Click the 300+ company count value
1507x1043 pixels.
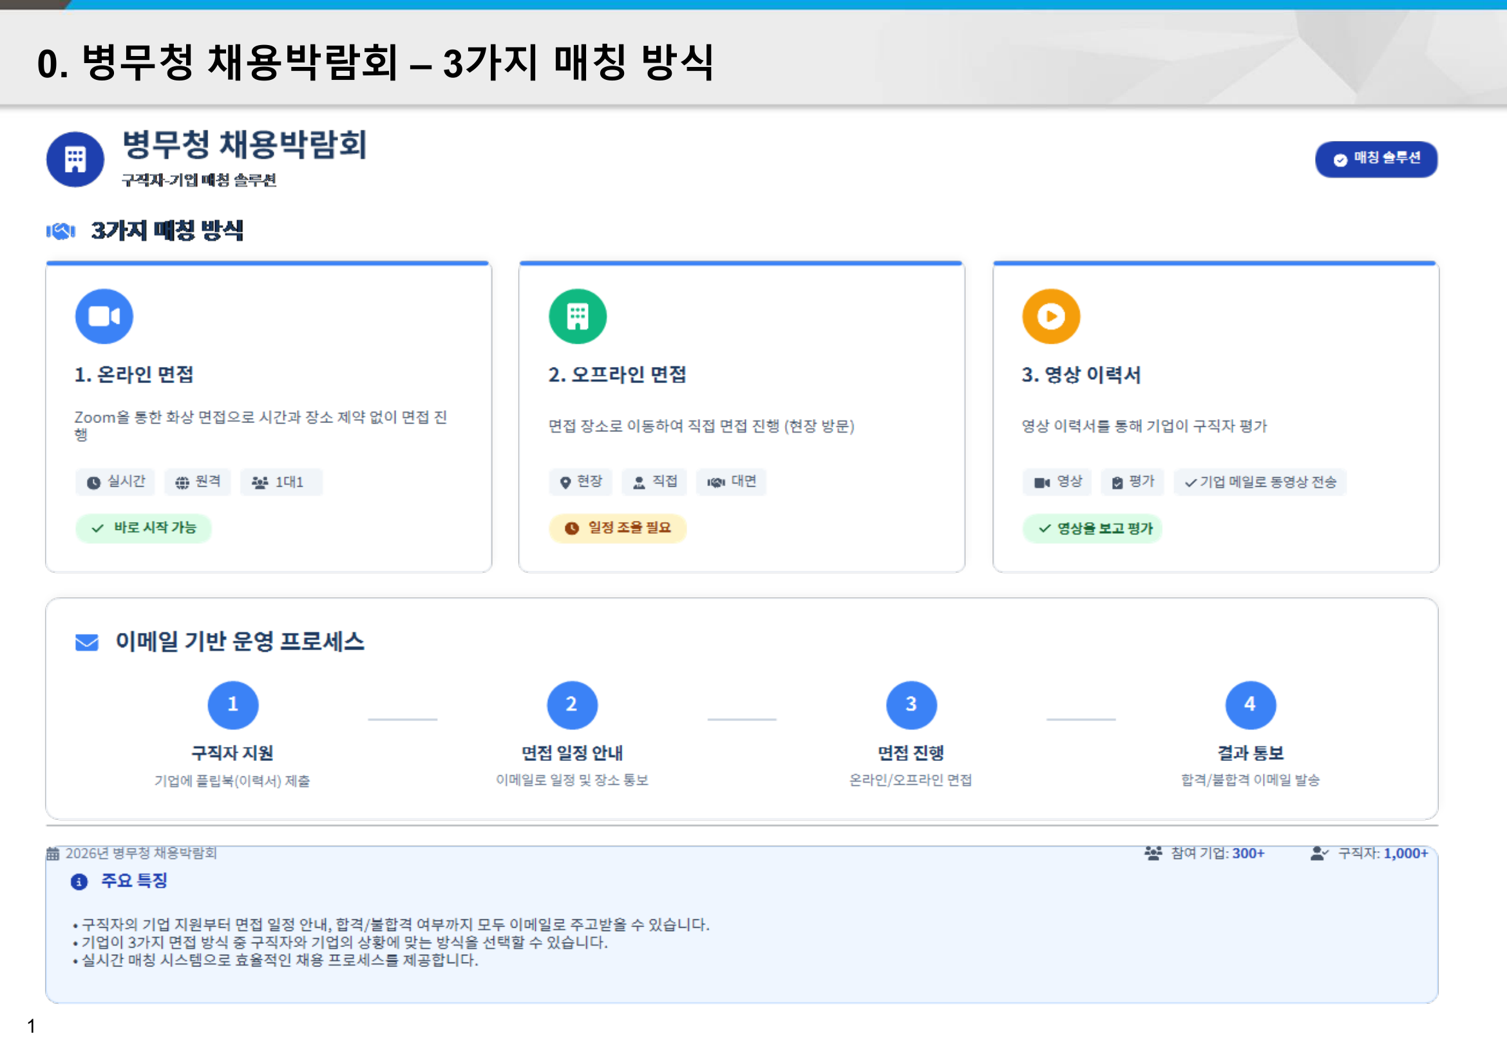[1248, 853]
